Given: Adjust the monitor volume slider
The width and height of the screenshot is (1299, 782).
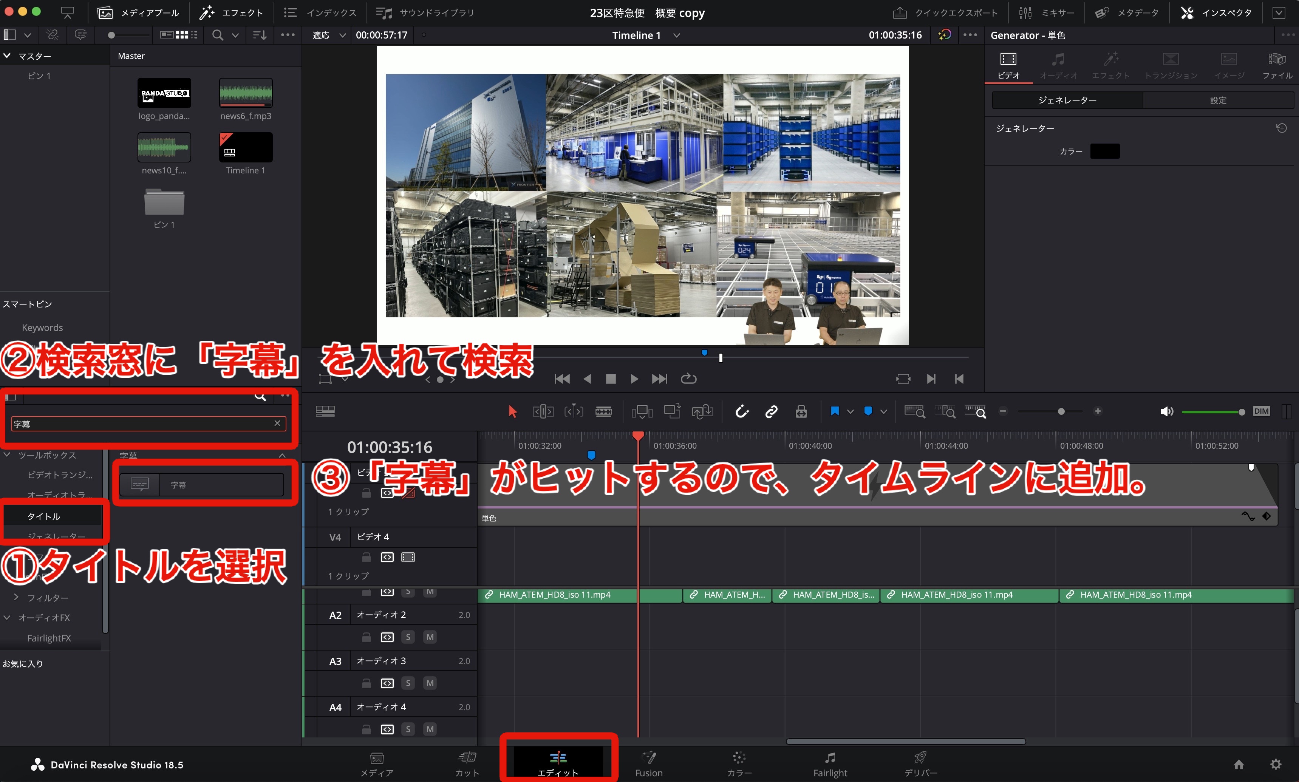Looking at the screenshot, I should (1213, 412).
